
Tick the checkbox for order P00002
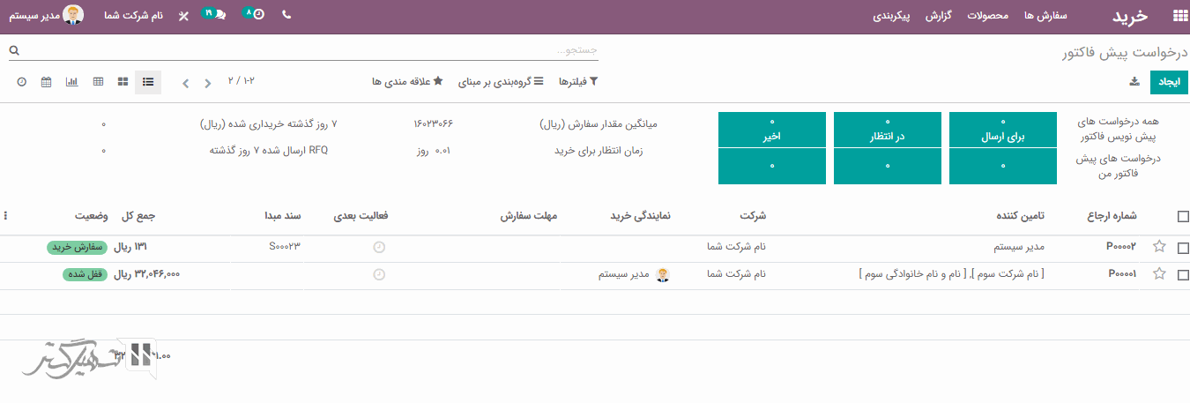point(1183,248)
